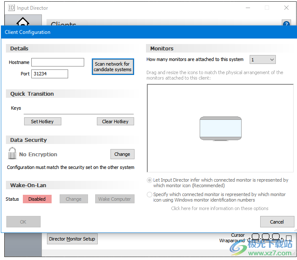Minimize the Input Director window
The width and height of the screenshot is (297, 260).
248,8
